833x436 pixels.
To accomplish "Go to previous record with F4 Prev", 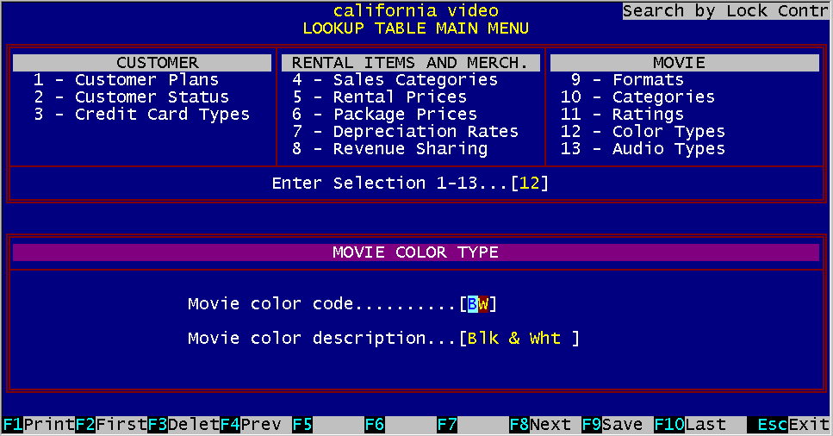I will (x=254, y=425).
